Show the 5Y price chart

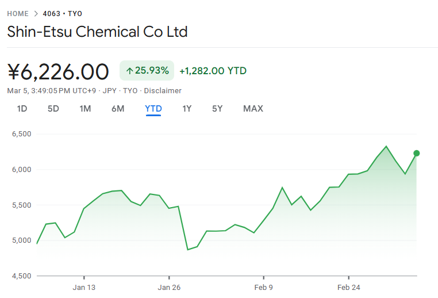[217, 109]
